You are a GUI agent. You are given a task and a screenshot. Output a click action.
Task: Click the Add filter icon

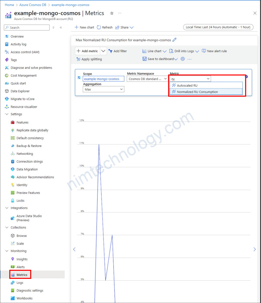pos(110,51)
